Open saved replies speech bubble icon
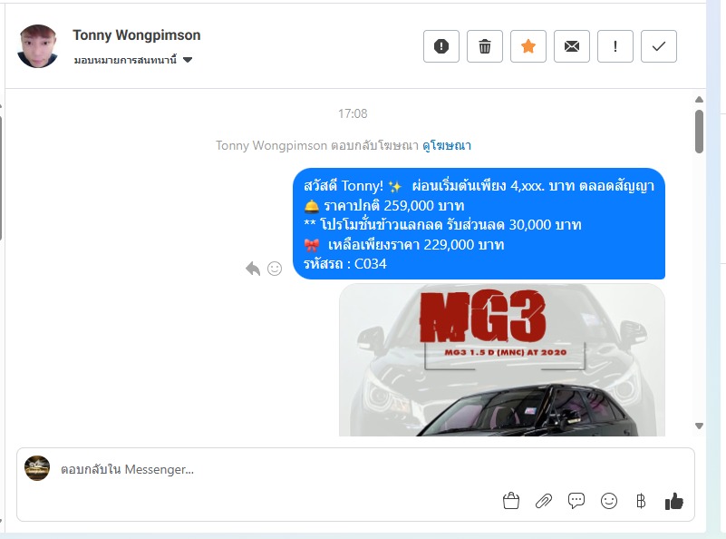Viewport: 726px width, 539px height. coord(576,501)
